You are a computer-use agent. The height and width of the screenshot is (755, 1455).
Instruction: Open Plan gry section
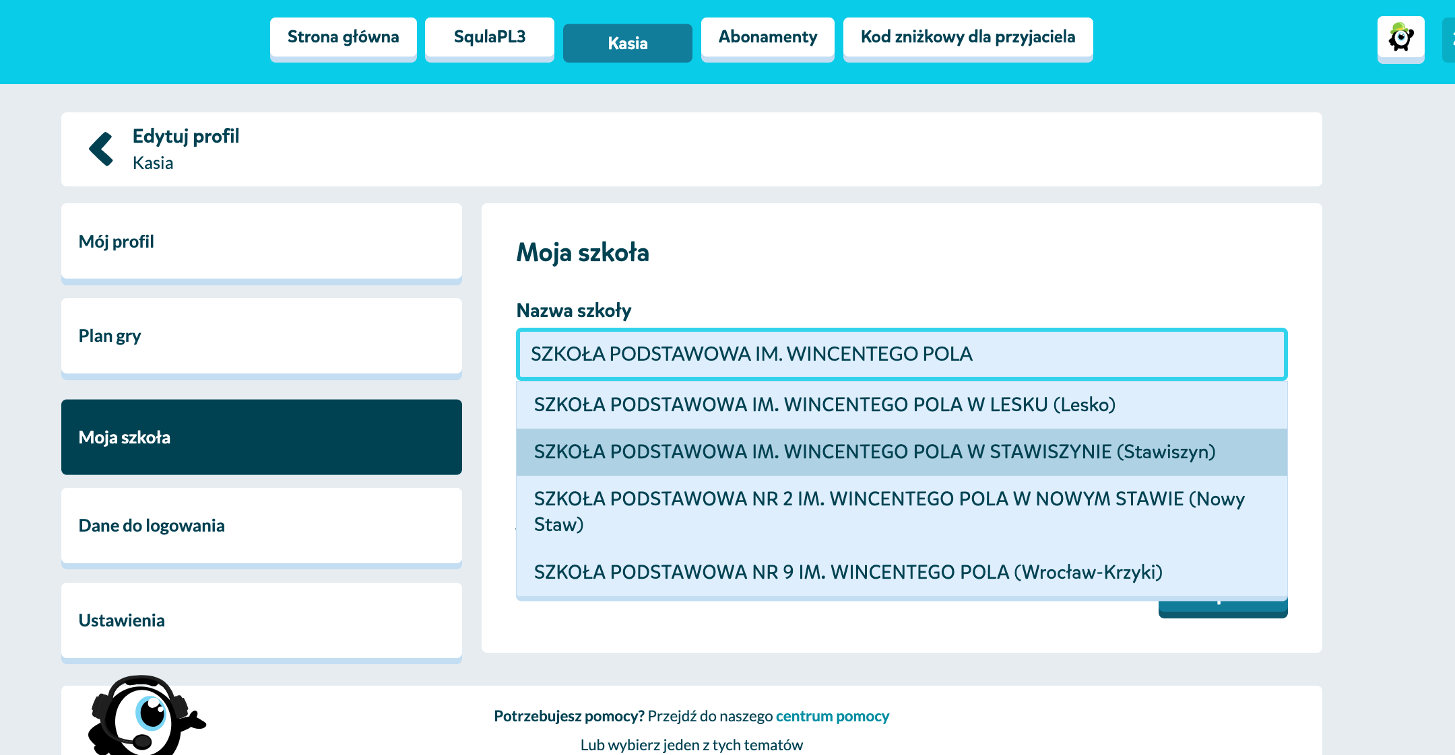(261, 336)
